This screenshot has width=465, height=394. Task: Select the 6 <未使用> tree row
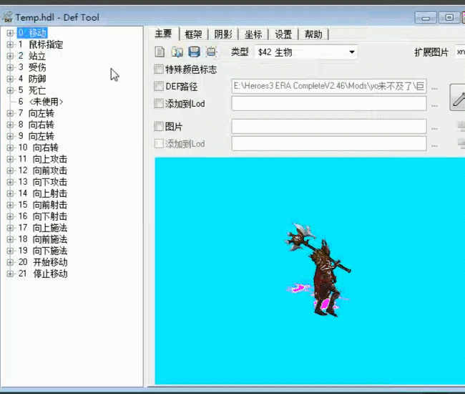point(41,102)
